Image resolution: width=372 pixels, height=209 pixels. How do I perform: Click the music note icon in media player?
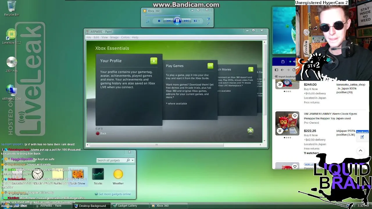point(148,21)
